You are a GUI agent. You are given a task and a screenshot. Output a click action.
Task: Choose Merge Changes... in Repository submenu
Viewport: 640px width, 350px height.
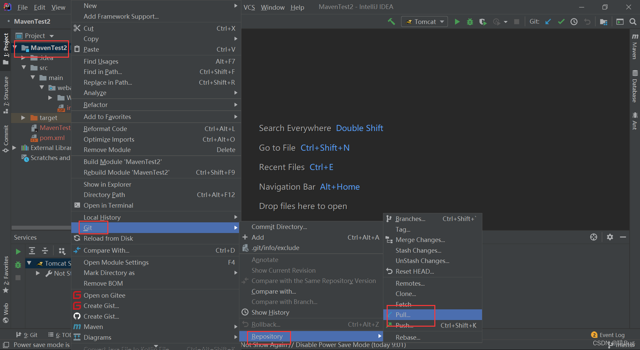click(433, 240)
